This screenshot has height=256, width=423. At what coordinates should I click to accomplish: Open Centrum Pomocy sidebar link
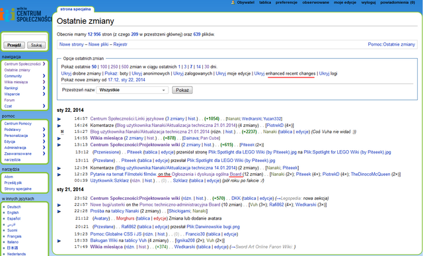click(x=18, y=124)
